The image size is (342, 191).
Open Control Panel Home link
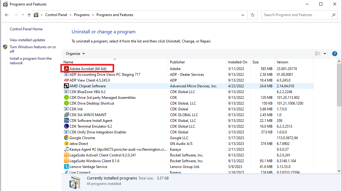(26, 29)
